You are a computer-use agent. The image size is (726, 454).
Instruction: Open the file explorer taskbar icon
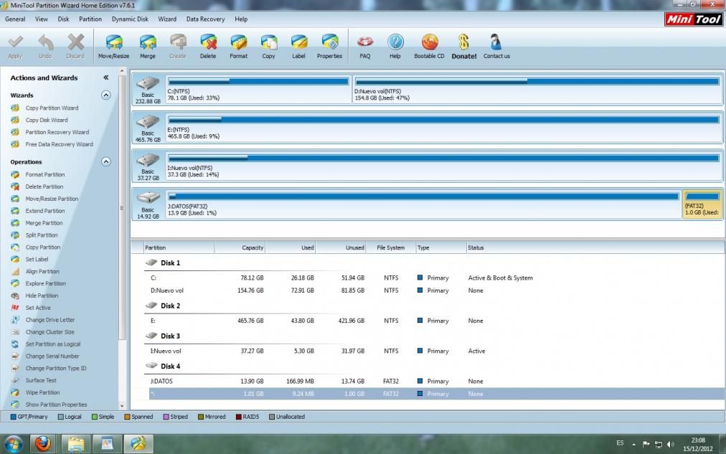tap(76, 444)
